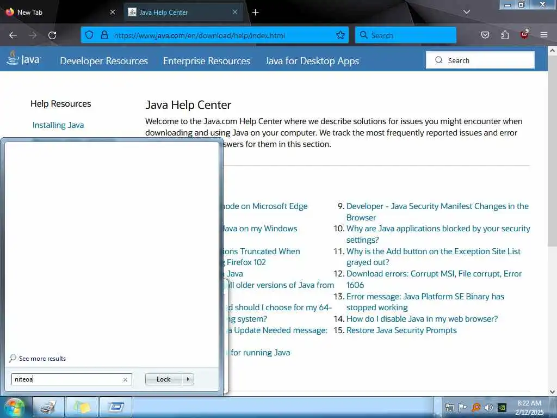Open Developer Resources menu
The height and width of the screenshot is (418, 557).
[104, 61]
